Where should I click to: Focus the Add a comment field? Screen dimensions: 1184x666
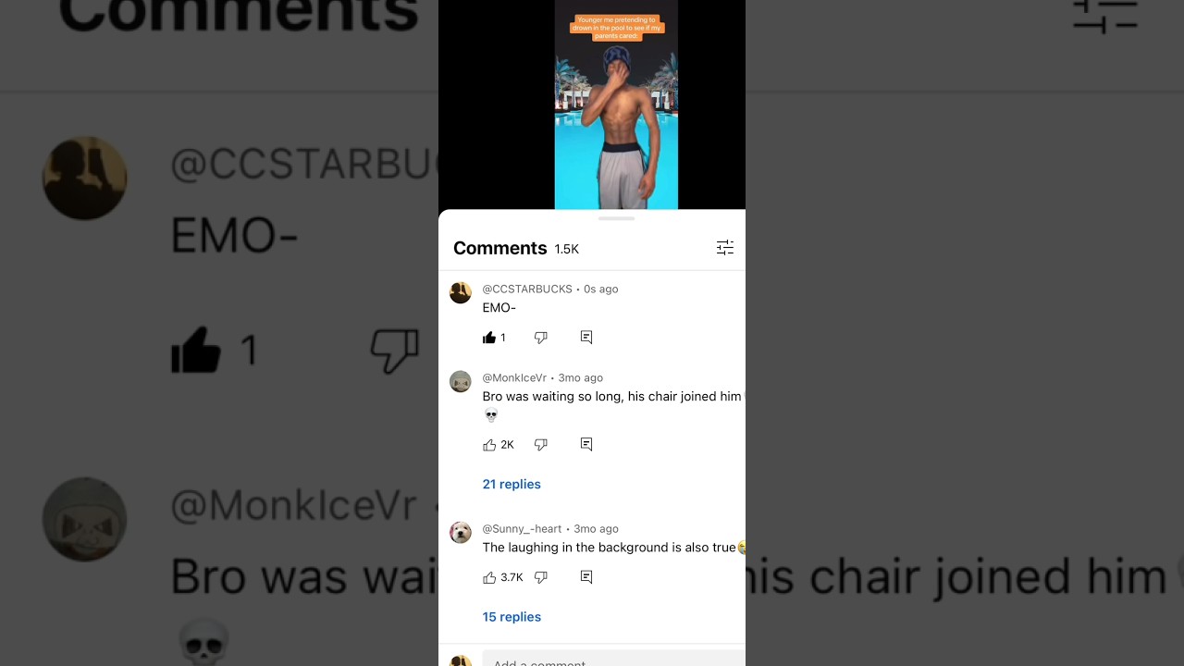click(x=613, y=660)
